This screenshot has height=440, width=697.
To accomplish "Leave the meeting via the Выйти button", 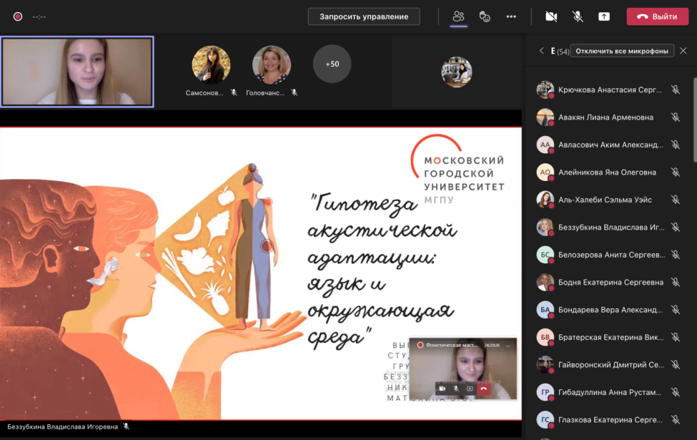I will (x=657, y=16).
